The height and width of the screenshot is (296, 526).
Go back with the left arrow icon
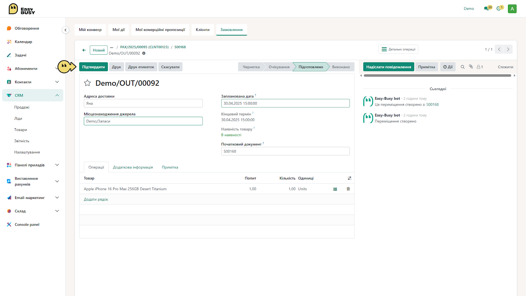click(84, 50)
